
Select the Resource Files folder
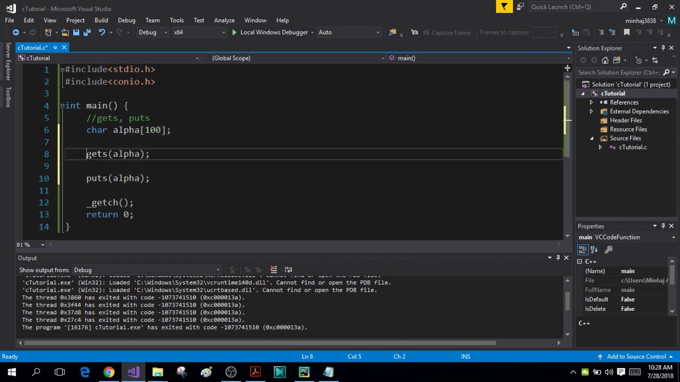coord(628,129)
